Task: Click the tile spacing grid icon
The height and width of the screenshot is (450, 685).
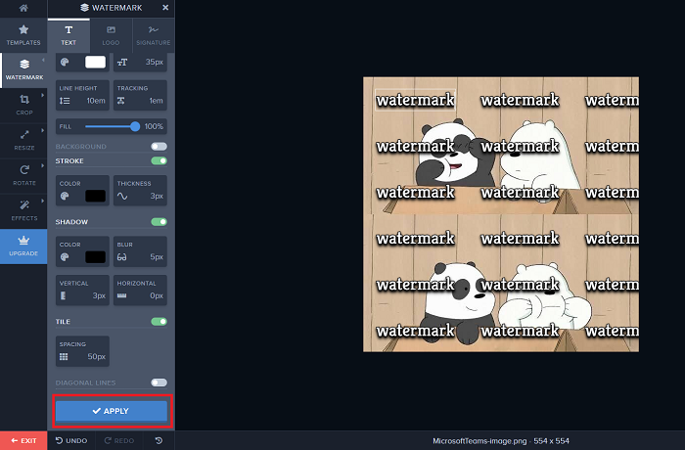Action: [x=64, y=357]
